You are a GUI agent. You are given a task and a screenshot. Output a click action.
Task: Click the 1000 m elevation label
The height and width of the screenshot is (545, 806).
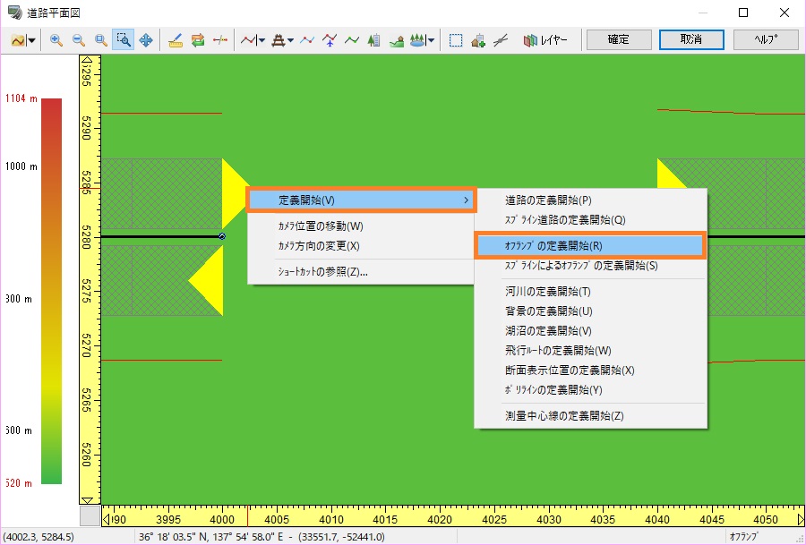[x=21, y=166]
